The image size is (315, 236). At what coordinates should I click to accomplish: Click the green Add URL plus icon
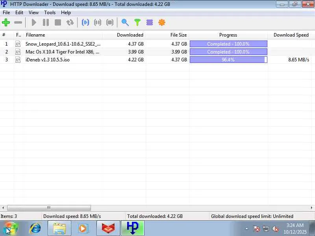[6, 22]
